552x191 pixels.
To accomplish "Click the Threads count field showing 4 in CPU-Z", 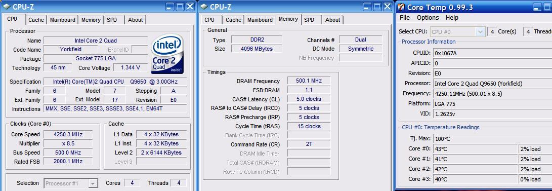I will (x=179, y=183).
